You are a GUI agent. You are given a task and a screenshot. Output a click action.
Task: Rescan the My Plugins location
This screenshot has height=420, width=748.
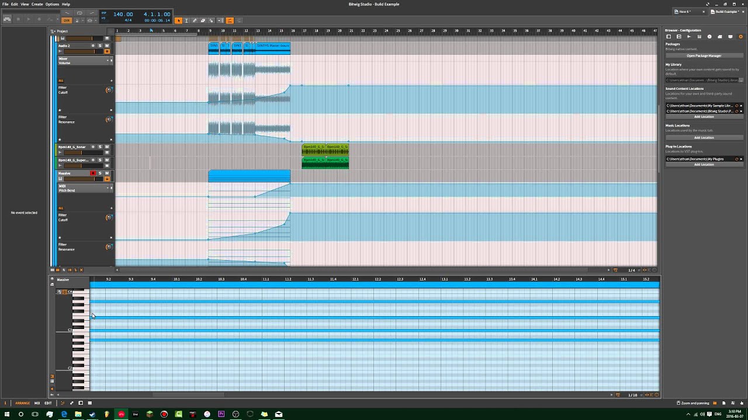pos(736,159)
